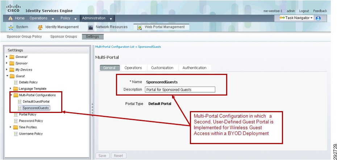The width and height of the screenshot is (337, 160).
Task: Click the Default Portal type value
Action: 160,104
